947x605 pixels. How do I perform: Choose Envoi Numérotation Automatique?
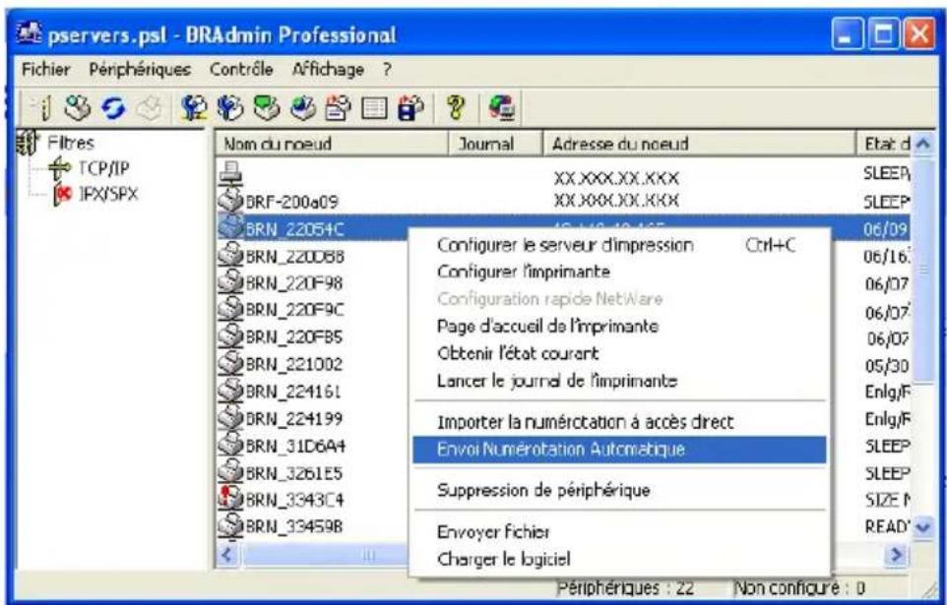point(619,450)
